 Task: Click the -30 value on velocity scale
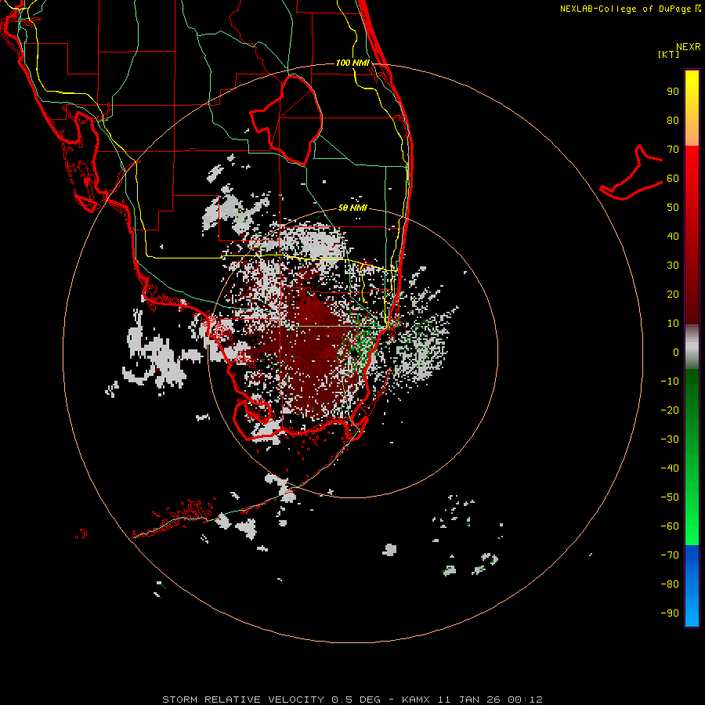[x=670, y=439]
